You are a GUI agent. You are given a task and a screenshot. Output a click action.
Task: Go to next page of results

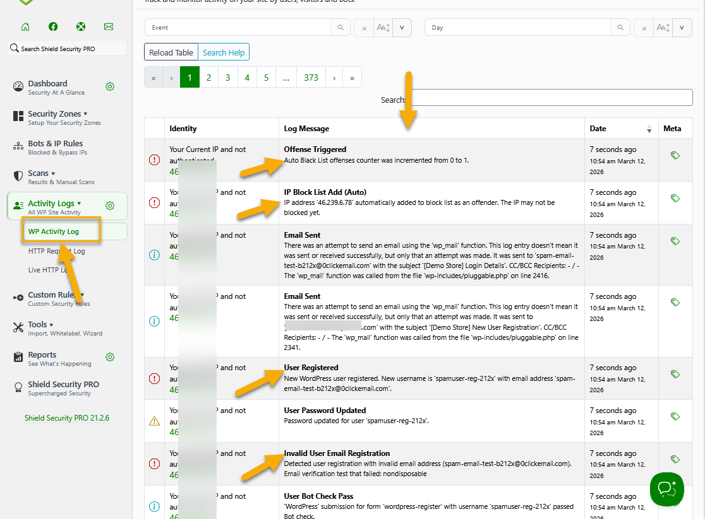(334, 78)
